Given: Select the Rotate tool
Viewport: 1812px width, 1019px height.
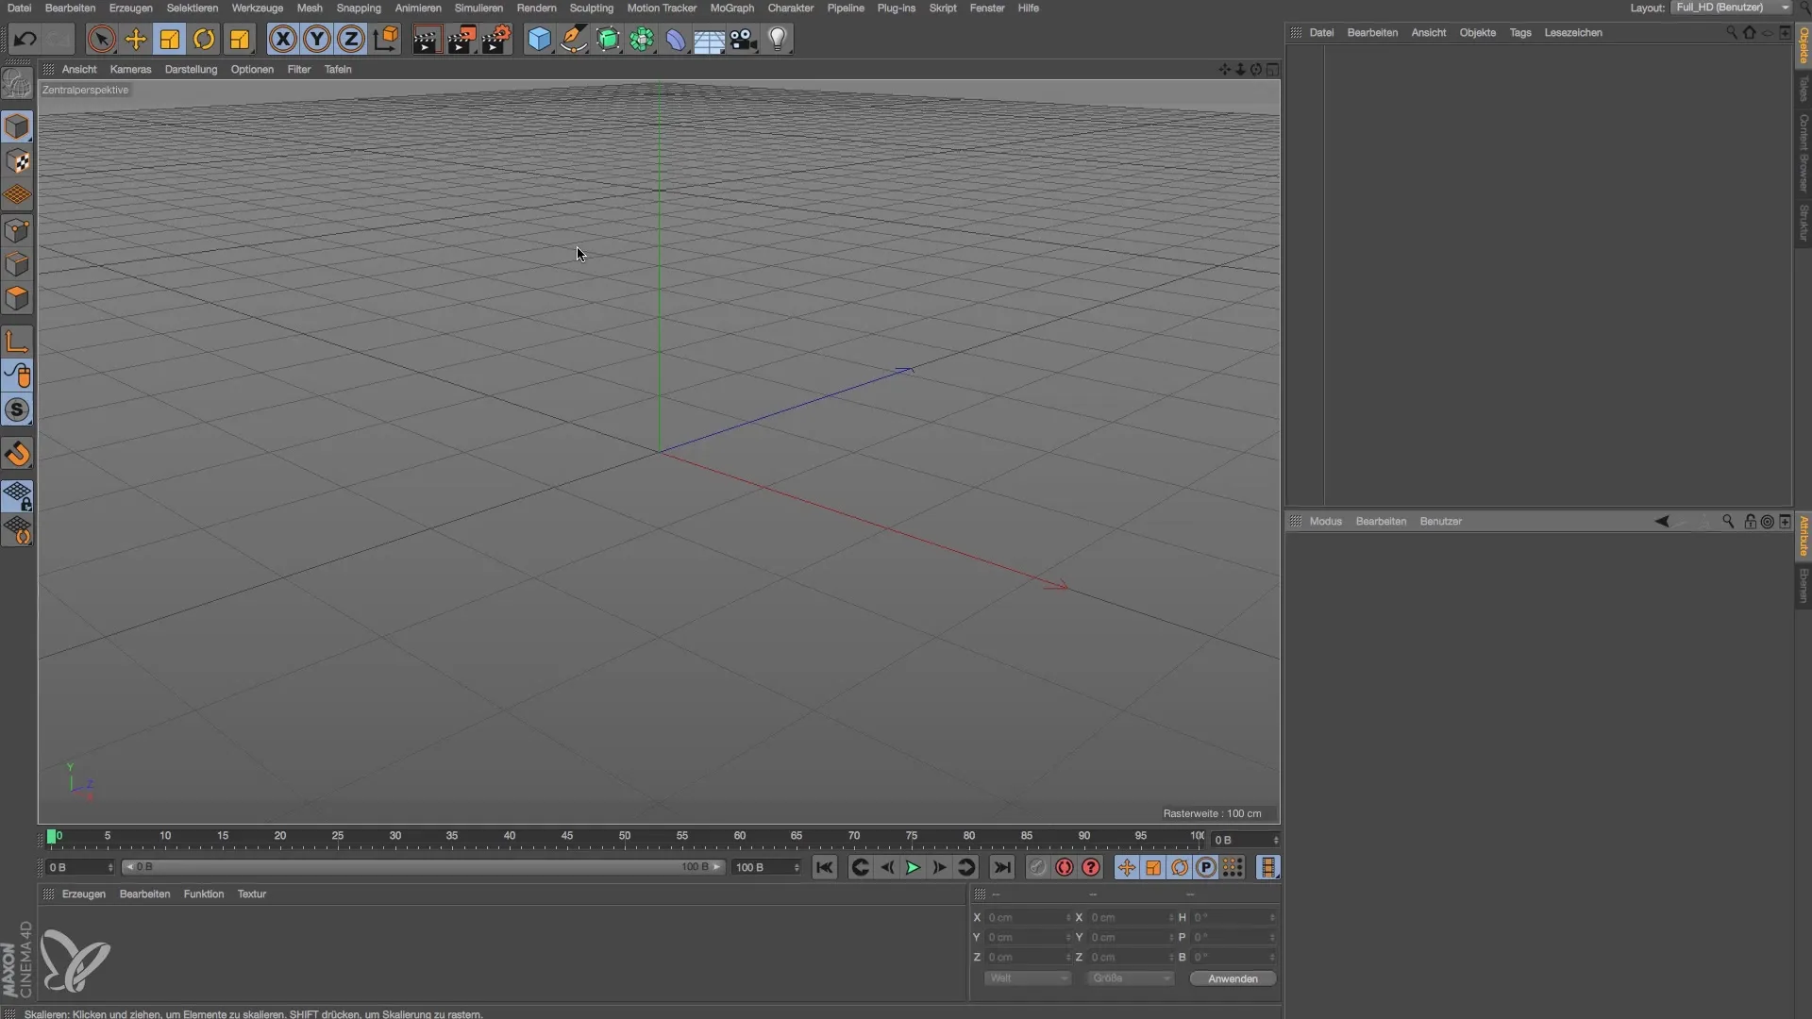Looking at the screenshot, I should [x=204, y=39].
